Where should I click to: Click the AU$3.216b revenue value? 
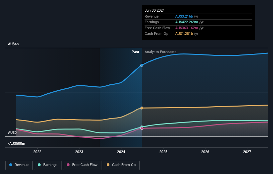[x=184, y=16]
